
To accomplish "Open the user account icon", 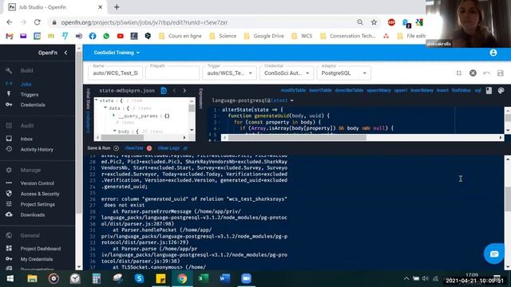I will click(x=493, y=53).
